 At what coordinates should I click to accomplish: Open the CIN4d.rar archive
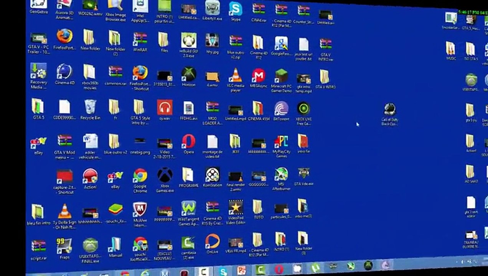click(258, 12)
